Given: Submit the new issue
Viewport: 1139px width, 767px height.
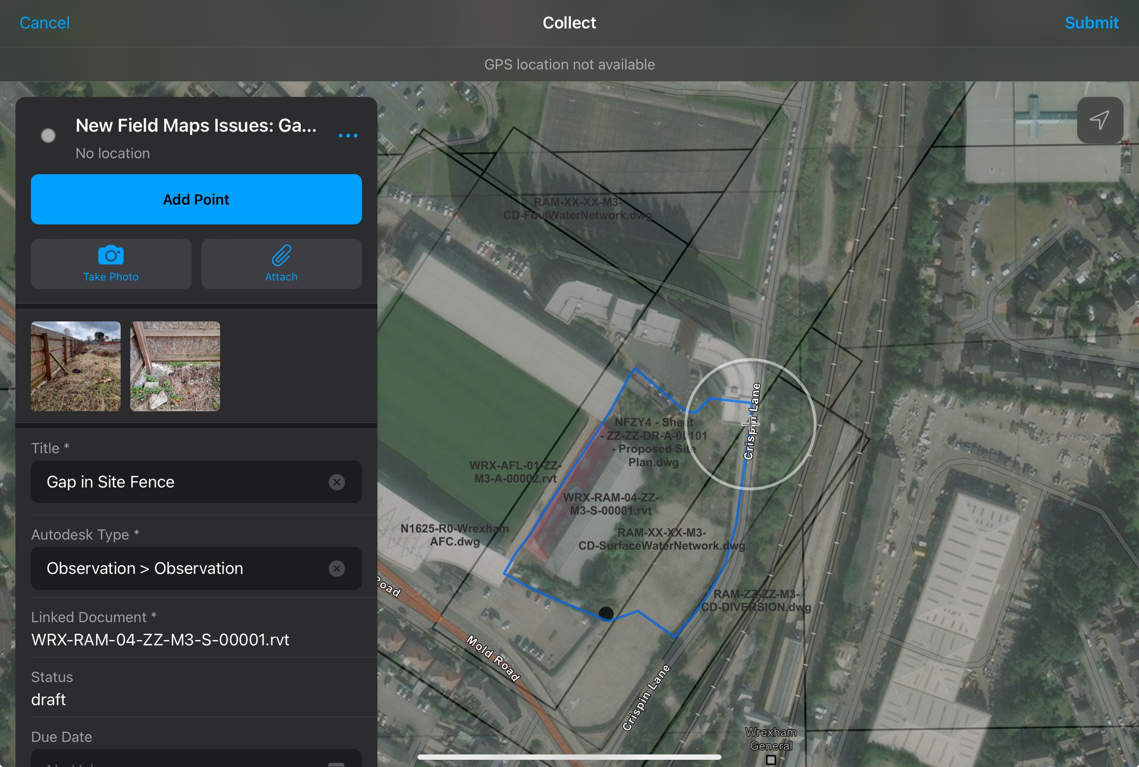Looking at the screenshot, I should tap(1091, 23).
